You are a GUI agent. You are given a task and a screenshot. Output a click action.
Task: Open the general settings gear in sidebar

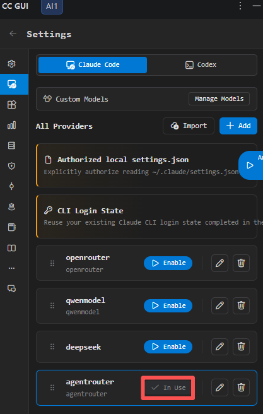point(11,64)
